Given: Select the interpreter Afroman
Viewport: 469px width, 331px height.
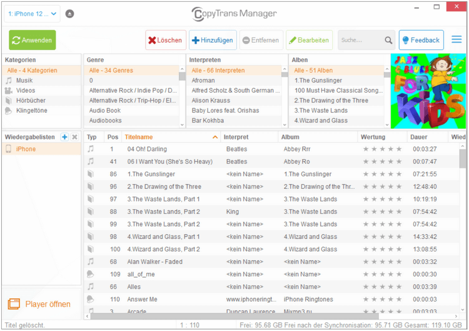Looking at the screenshot, I should pyautogui.click(x=234, y=80).
